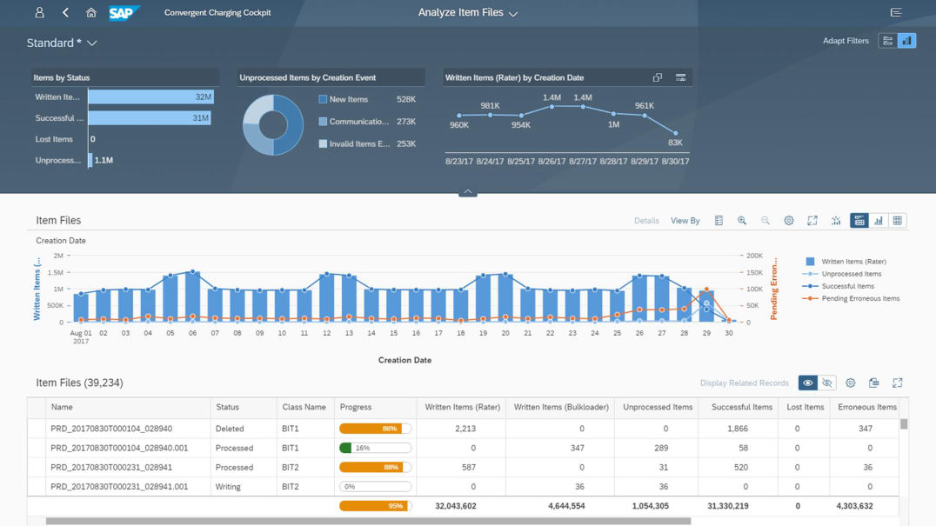Screen dimensions: 936x526
Task: Hide related records with the crossed eye icon
Action: click(x=826, y=383)
